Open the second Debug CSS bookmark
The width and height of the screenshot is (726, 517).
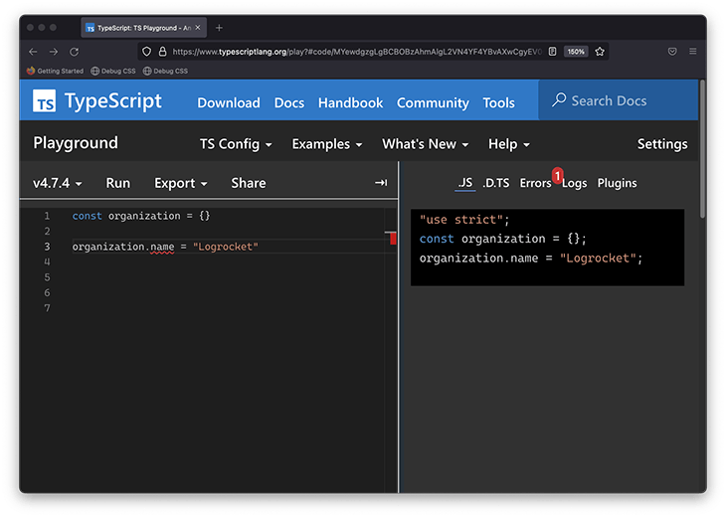click(x=166, y=71)
